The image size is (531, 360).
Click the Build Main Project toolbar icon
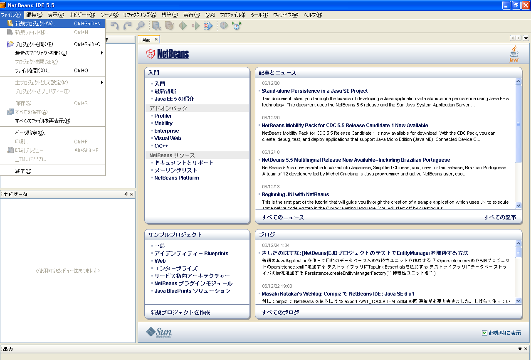click(x=156, y=26)
